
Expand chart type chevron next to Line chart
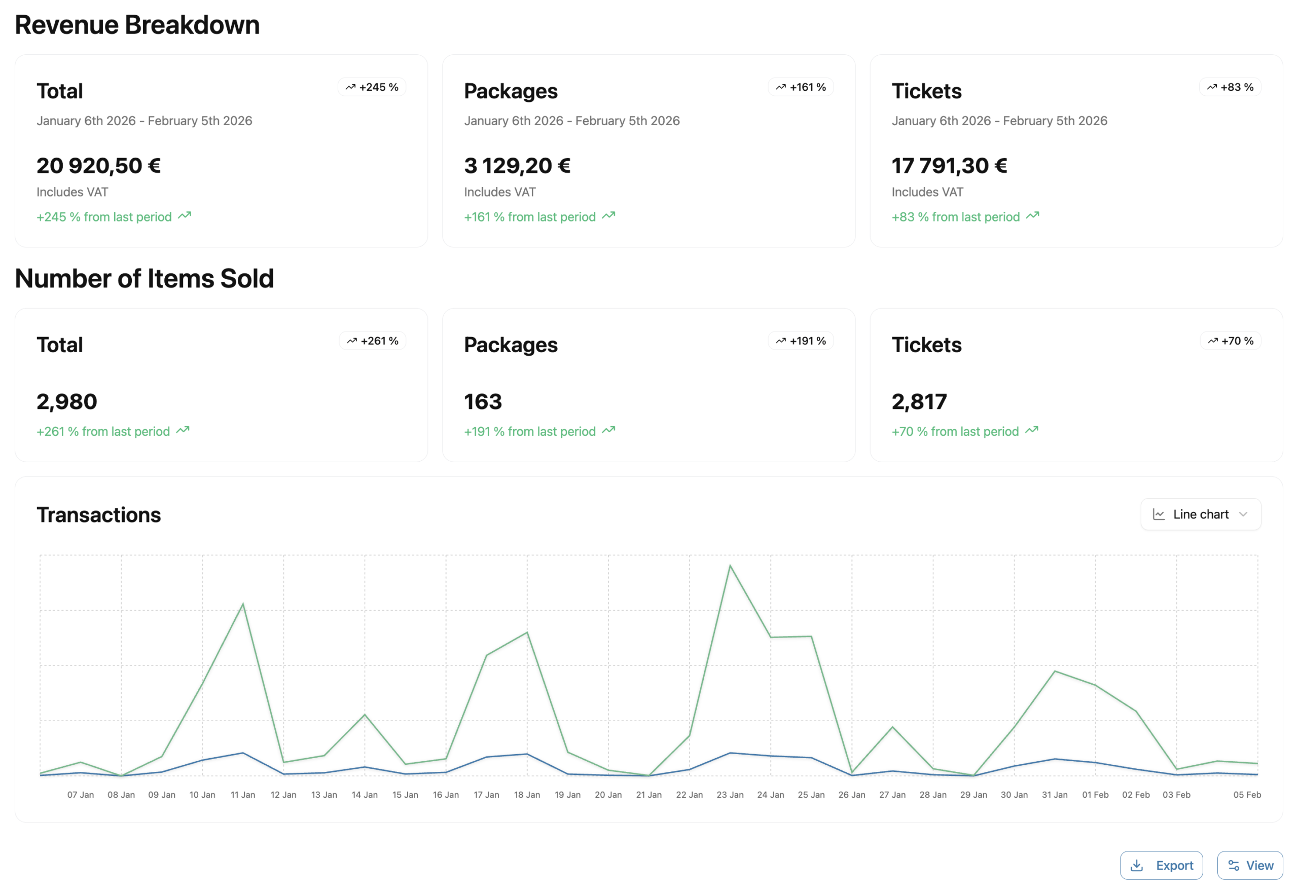click(x=1243, y=514)
